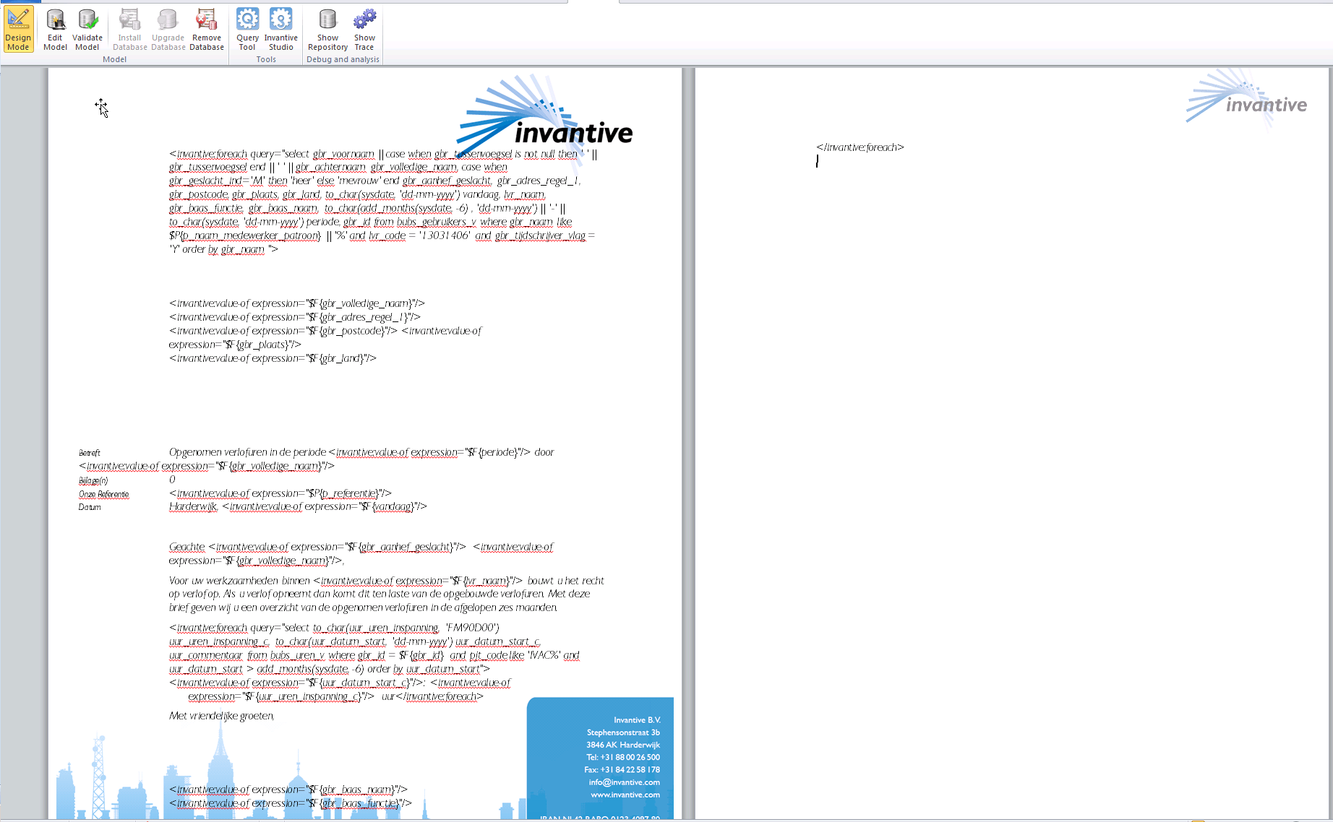Open the Query Tool
Screen dimensions: 1333x822
tap(247, 30)
